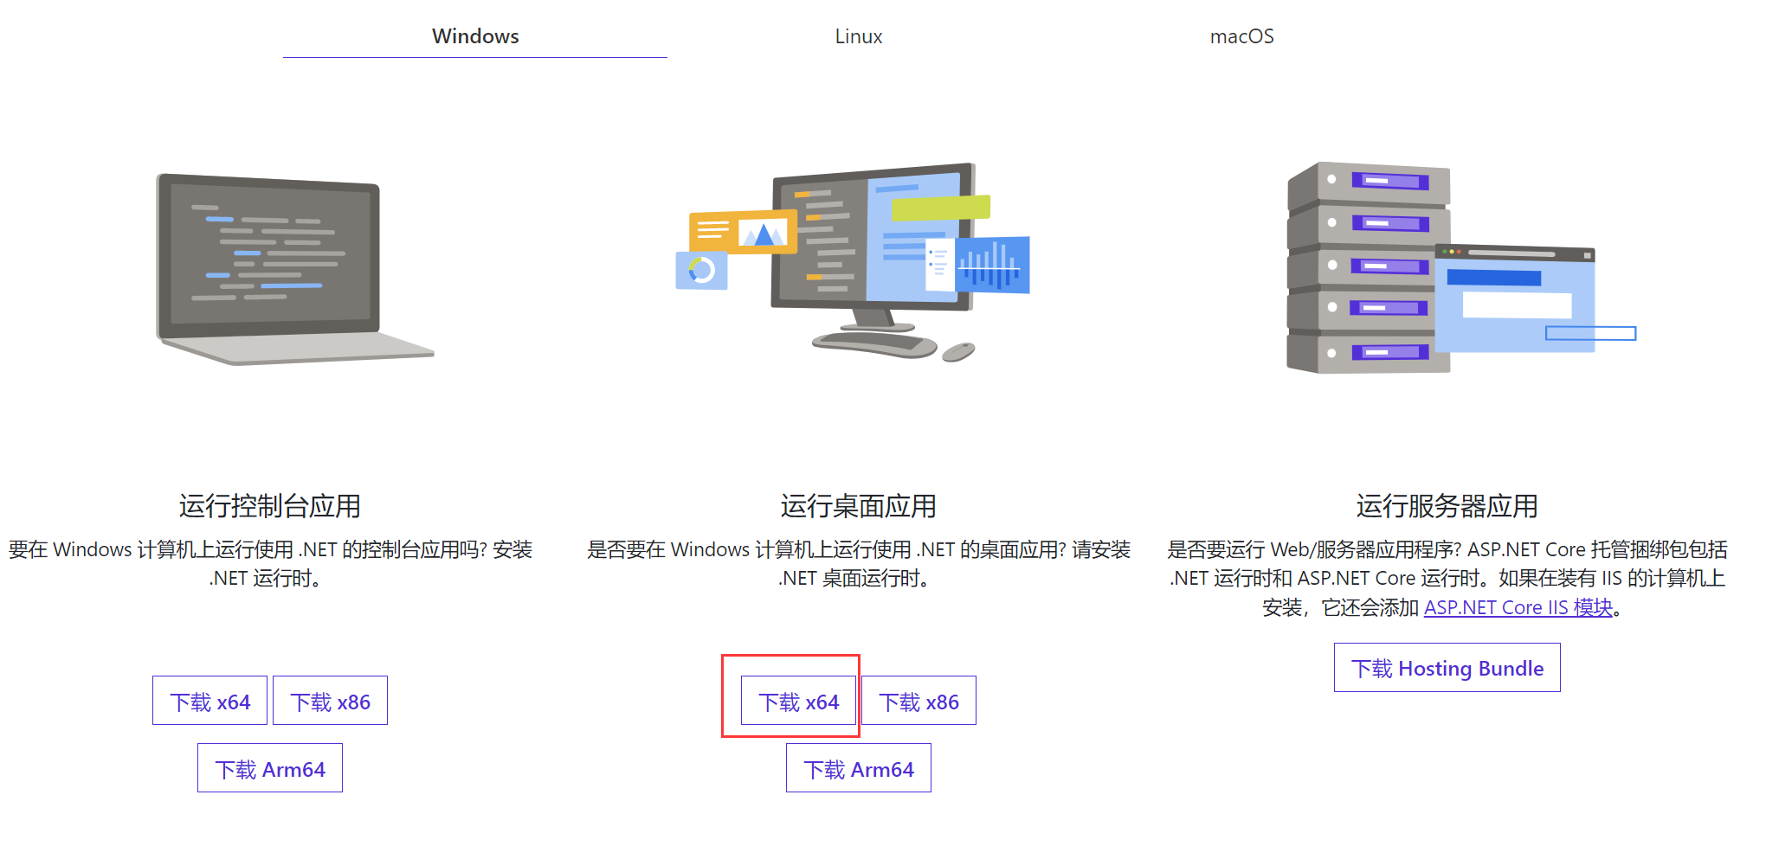Download x64 runtime for console apps
Viewport: 1766px width, 859px height.
pos(209,701)
